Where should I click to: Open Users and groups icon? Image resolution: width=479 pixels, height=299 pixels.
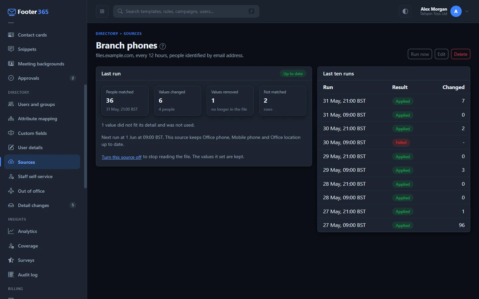click(x=11, y=104)
